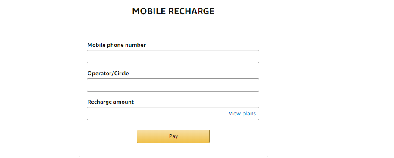Image resolution: width=394 pixels, height=158 pixels.
Task: Click the blue 'View plans' text
Action: [242, 114]
